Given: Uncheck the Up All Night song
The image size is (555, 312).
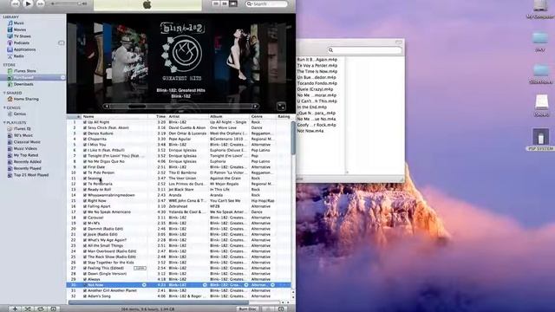Looking at the screenshot, I should [85, 122].
